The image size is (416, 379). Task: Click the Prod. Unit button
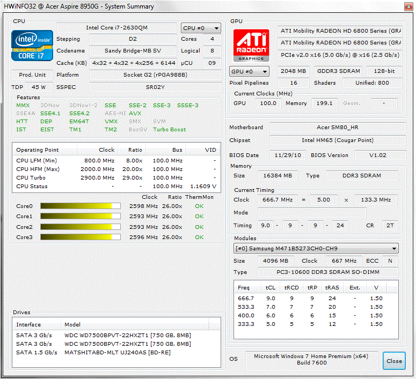[x=32, y=75]
